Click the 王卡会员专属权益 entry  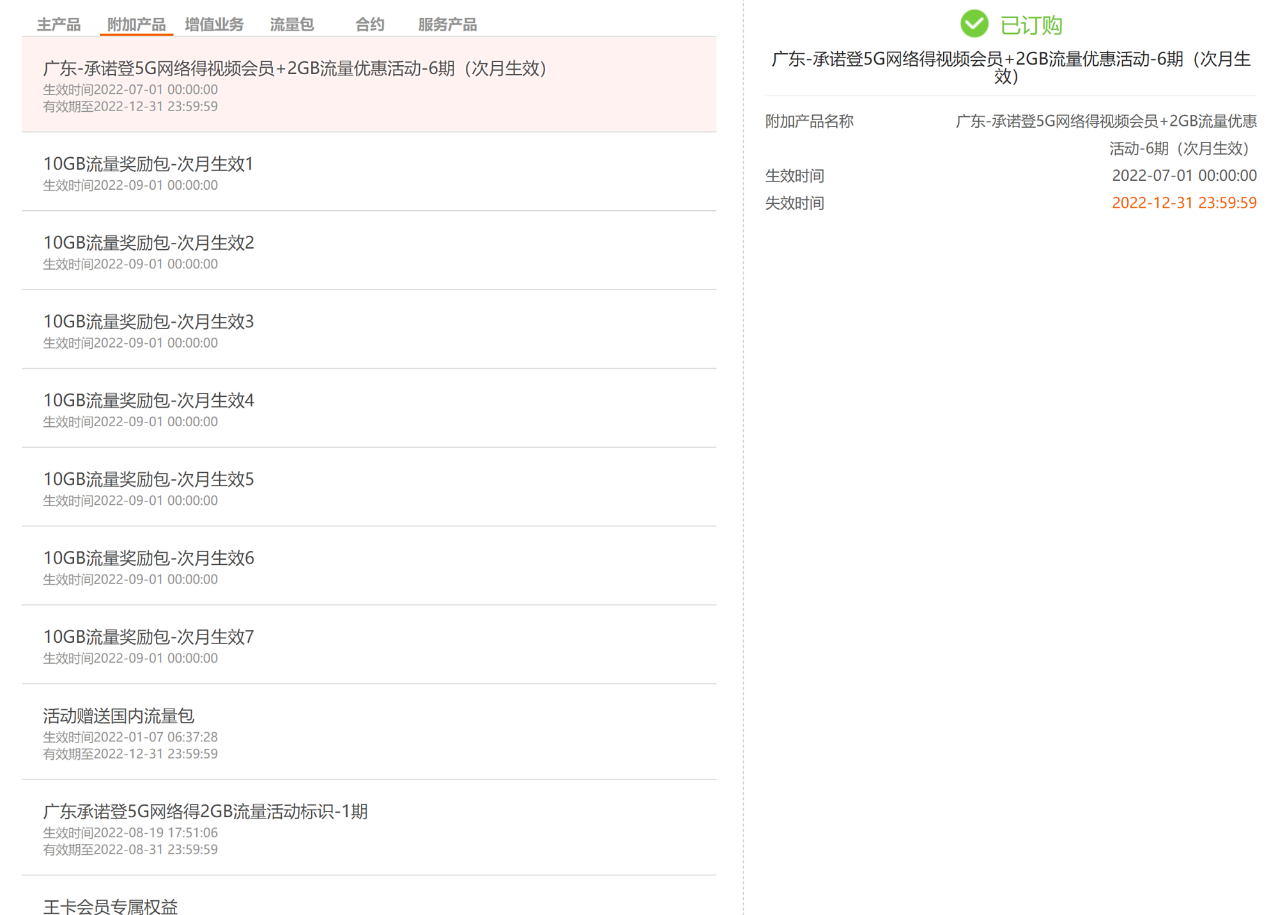tap(110, 906)
